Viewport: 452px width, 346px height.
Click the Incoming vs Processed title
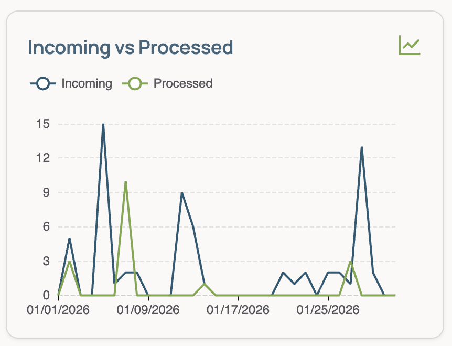130,47
